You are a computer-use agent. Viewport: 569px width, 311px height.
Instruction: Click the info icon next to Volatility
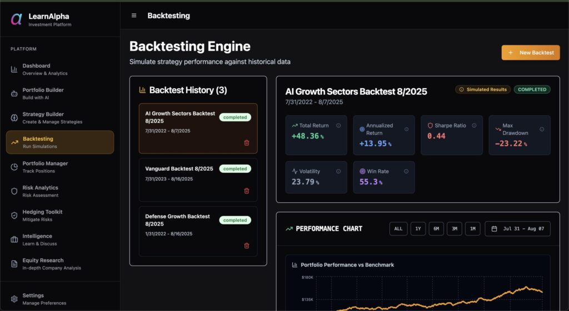tap(338, 171)
